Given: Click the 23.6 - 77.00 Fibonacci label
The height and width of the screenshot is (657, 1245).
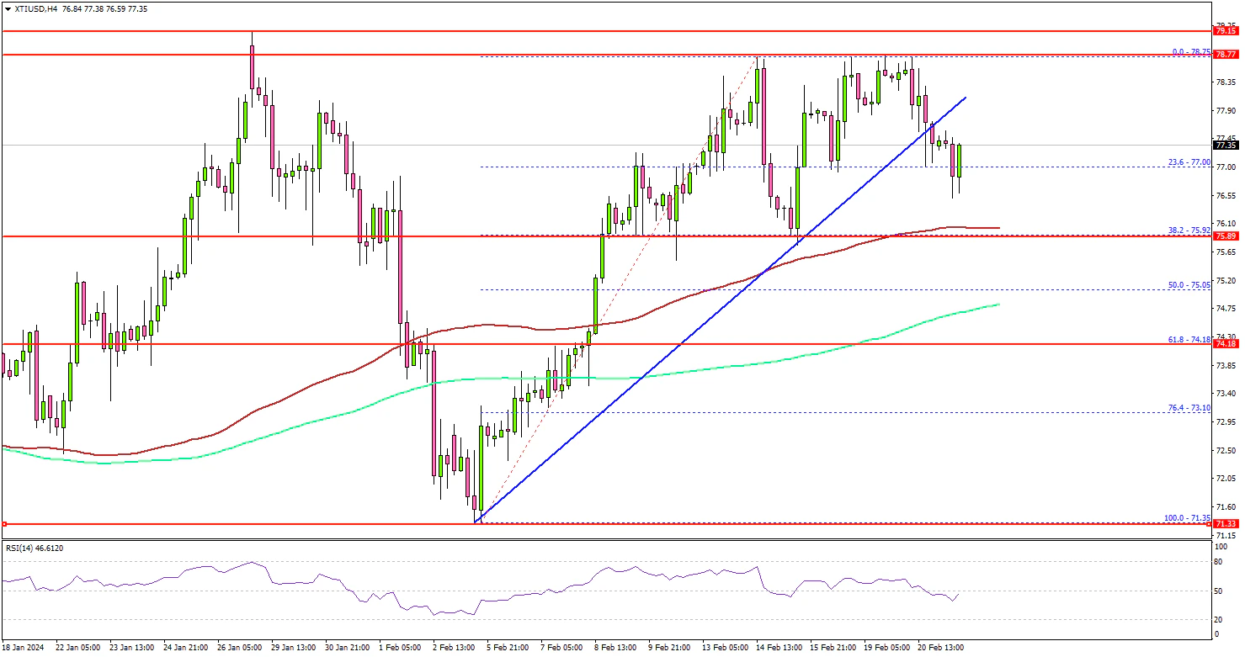Looking at the screenshot, I should point(1189,162).
